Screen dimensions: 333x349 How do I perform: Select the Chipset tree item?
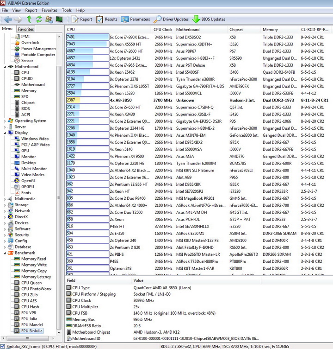coord(28,102)
